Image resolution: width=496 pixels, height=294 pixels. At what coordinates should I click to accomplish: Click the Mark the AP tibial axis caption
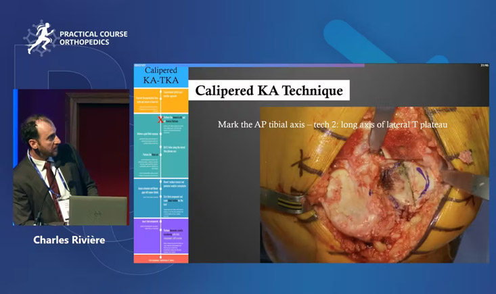(x=332, y=125)
